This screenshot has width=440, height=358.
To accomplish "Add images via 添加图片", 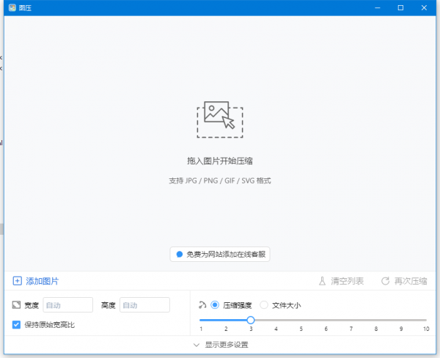I will click(x=36, y=281).
